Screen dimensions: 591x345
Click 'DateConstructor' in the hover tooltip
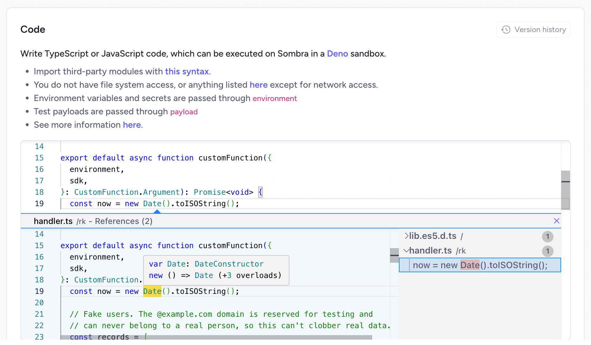(x=229, y=264)
